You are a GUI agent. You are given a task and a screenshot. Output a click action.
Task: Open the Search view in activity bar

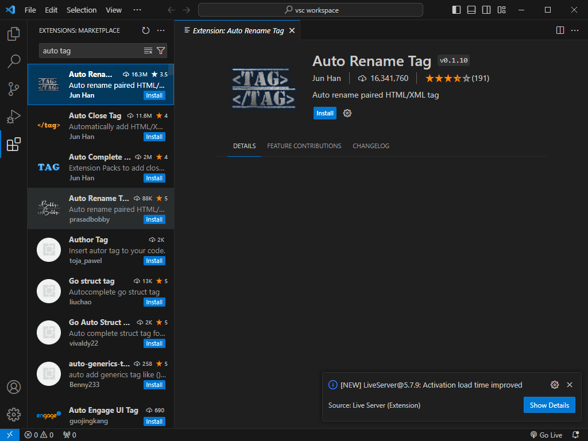pyautogui.click(x=14, y=61)
